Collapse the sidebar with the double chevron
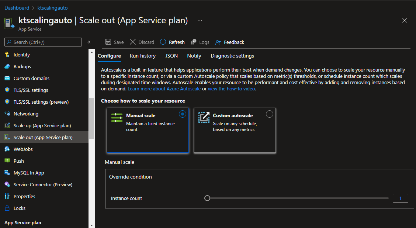The height and width of the screenshot is (228, 416). (89, 42)
